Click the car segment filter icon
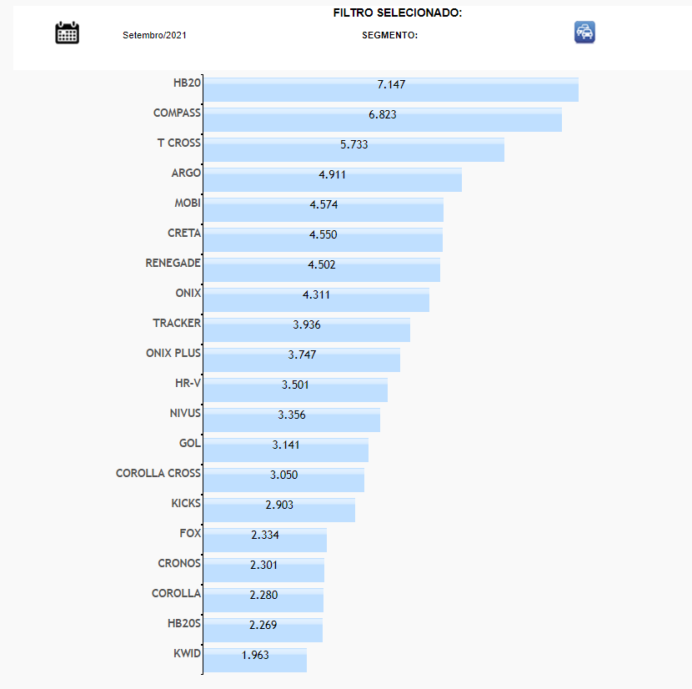Image resolution: width=692 pixels, height=689 pixels. tap(584, 33)
